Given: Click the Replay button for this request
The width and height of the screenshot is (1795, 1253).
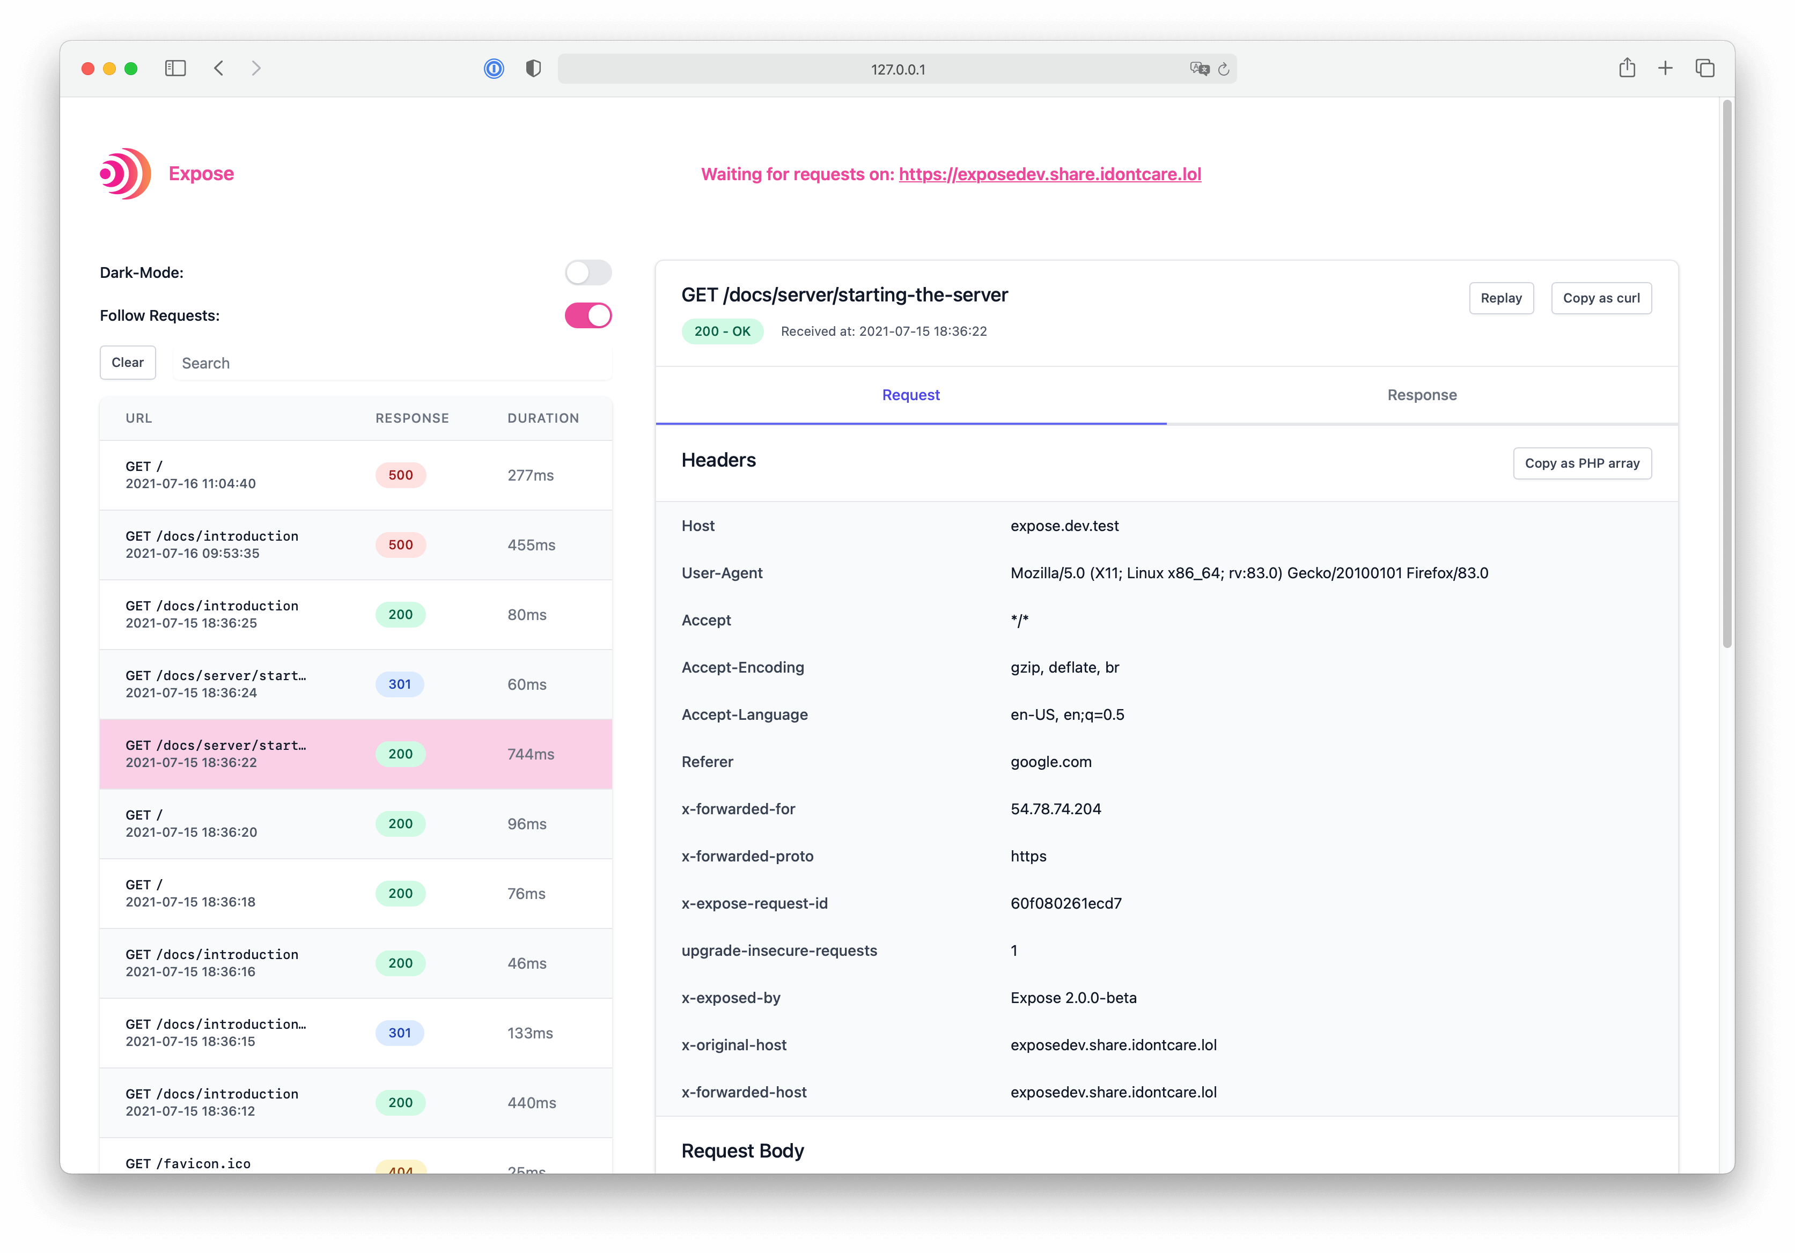Looking at the screenshot, I should click(x=1500, y=297).
